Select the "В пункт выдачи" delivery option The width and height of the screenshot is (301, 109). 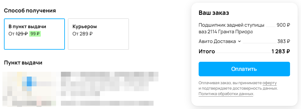(x=34, y=34)
